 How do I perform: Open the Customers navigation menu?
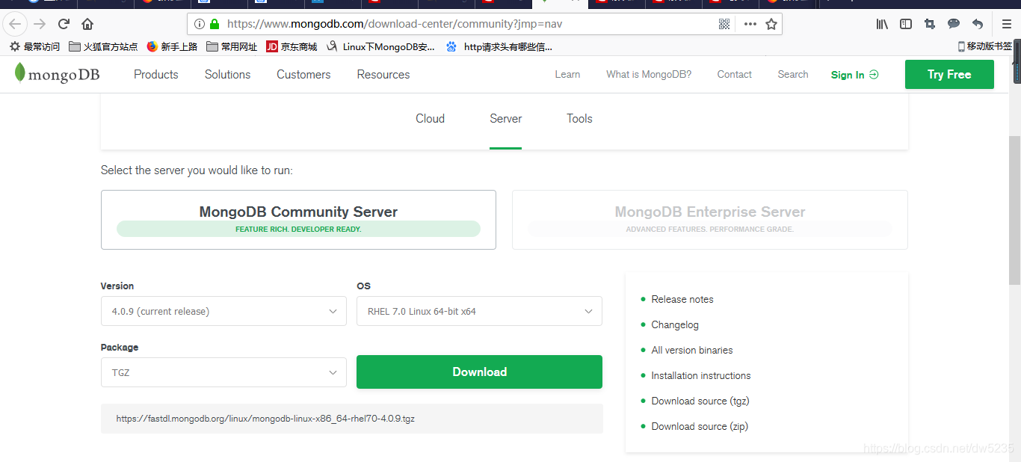pos(303,74)
